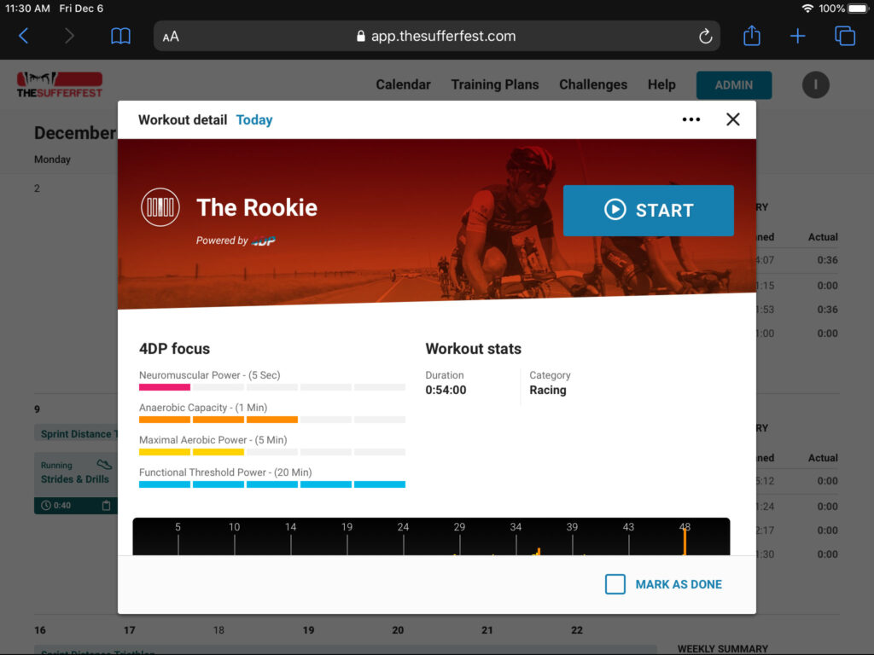
Task: Click the 5 minute timeline marker
Action: [178, 527]
